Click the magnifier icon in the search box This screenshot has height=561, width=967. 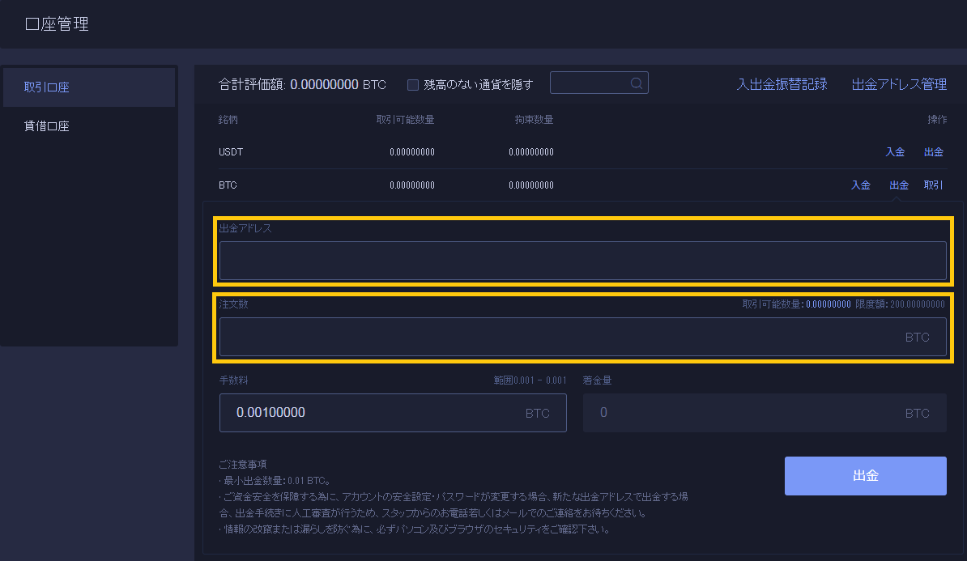pyautogui.click(x=637, y=83)
